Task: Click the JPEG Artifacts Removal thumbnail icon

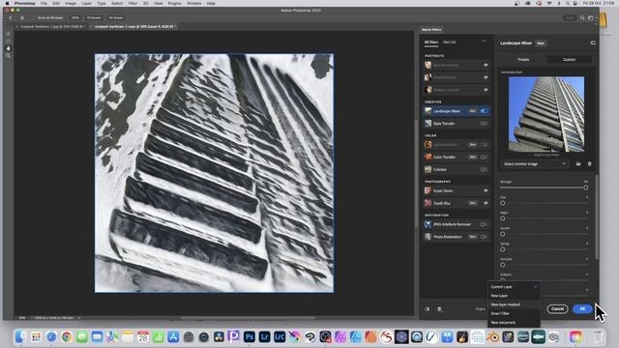Action: tap(427, 224)
